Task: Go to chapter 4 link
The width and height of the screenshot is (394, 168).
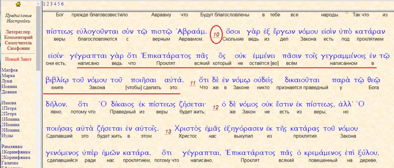Action: click(55, 4)
